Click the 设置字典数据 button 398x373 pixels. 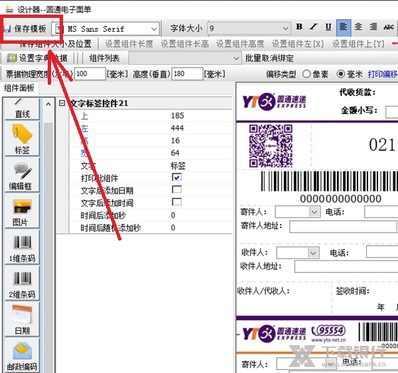pyautogui.click(x=36, y=58)
